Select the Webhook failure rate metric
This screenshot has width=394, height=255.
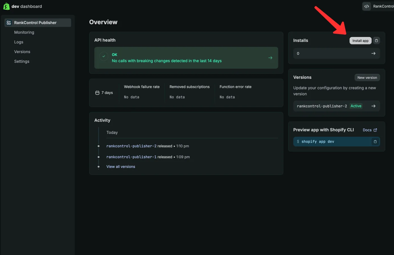(x=142, y=92)
